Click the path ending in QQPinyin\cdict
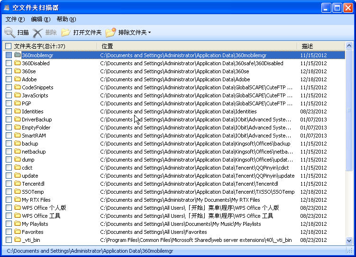This screenshot has height=257, width=356. click(194, 168)
